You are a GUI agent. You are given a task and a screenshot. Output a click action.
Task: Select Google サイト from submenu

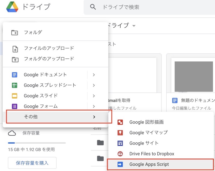point(161,143)
